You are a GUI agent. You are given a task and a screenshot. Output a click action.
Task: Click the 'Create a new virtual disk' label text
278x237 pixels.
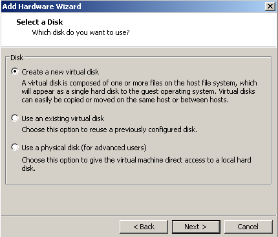coord(60,72)
